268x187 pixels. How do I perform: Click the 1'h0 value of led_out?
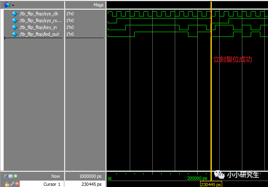point(70,34)
